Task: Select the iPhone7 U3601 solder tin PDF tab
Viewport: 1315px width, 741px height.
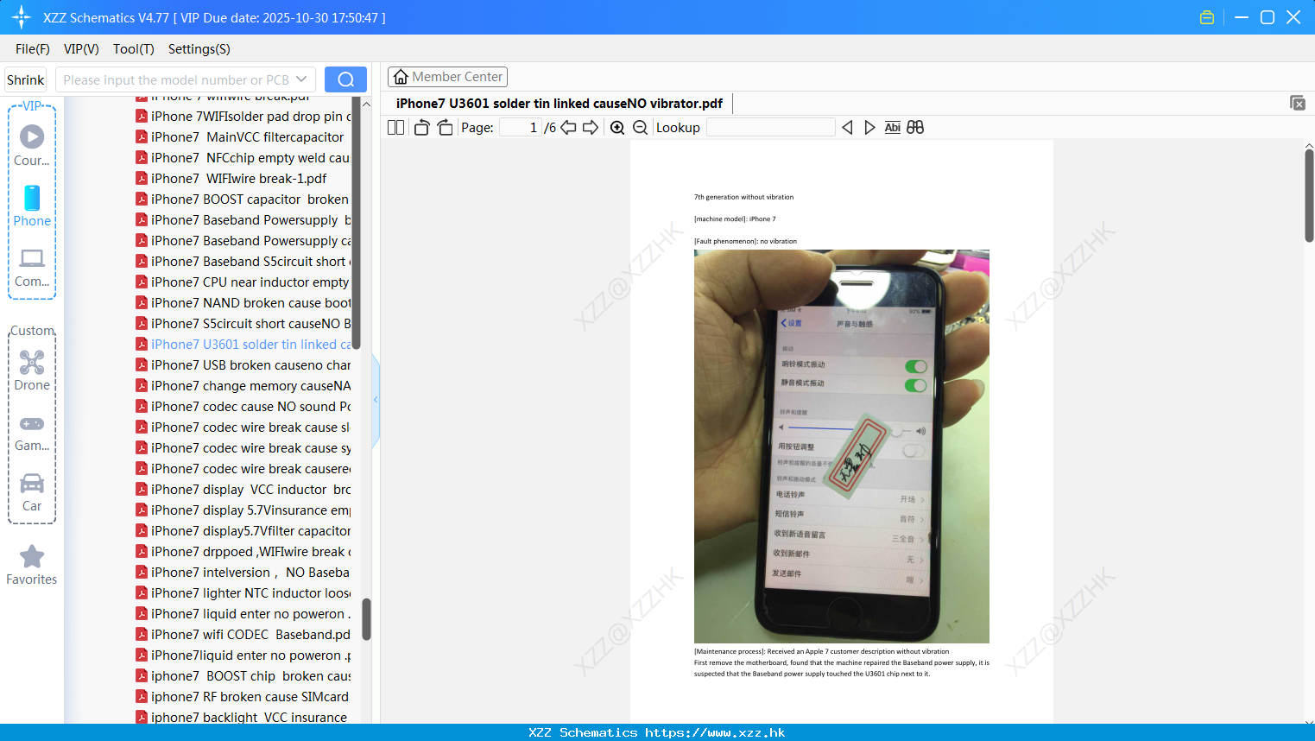Action: pyautogui.click(x=560, y=104)
